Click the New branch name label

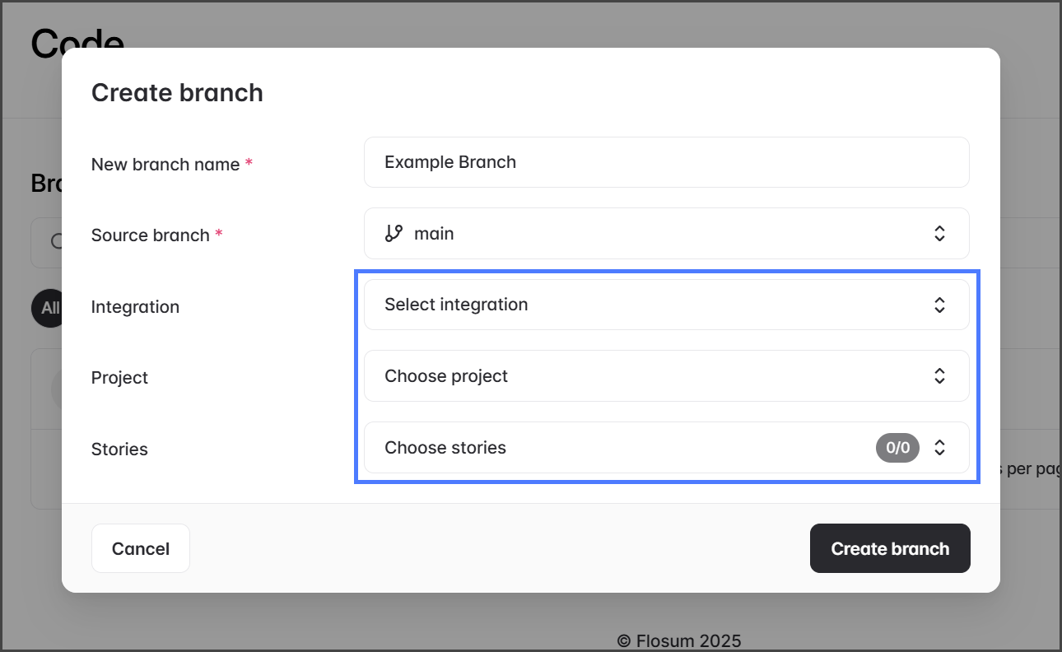tap(165, 165)
